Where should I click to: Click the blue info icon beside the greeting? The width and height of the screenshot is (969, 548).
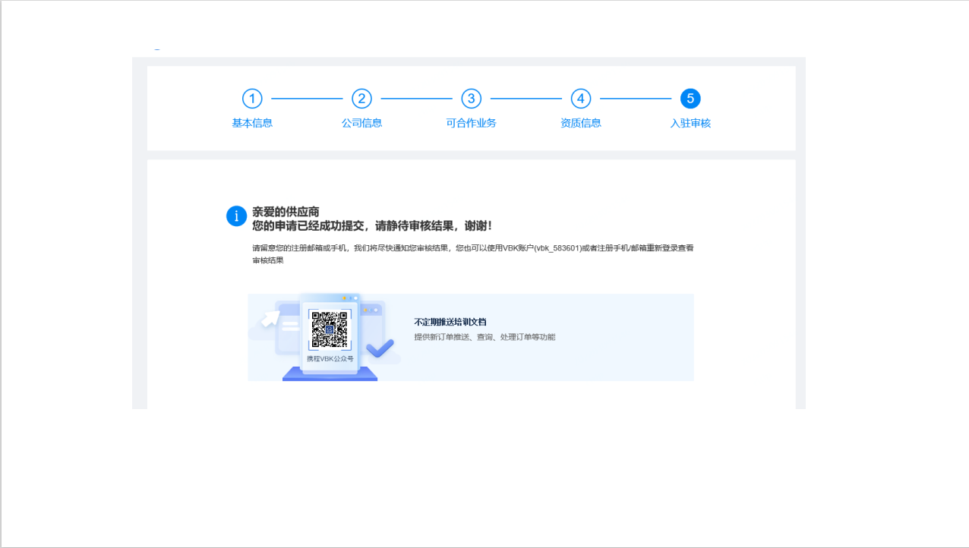pyautogui.click(x=236, y=216)
